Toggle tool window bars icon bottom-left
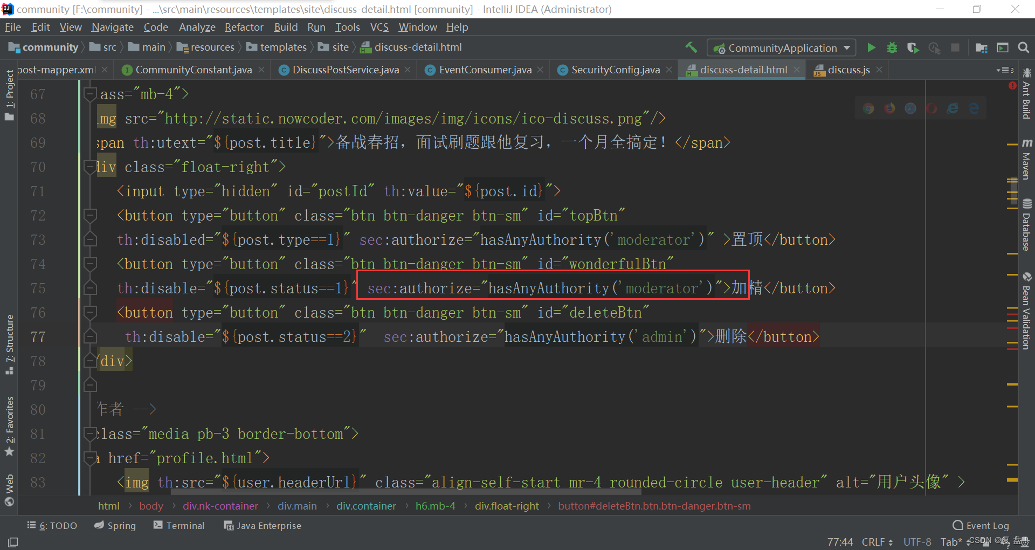 12,542
